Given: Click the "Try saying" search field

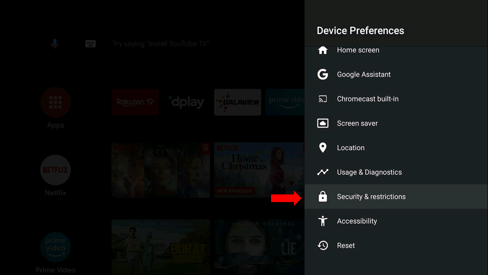Looking at the screenshot, I should (161, 44).
